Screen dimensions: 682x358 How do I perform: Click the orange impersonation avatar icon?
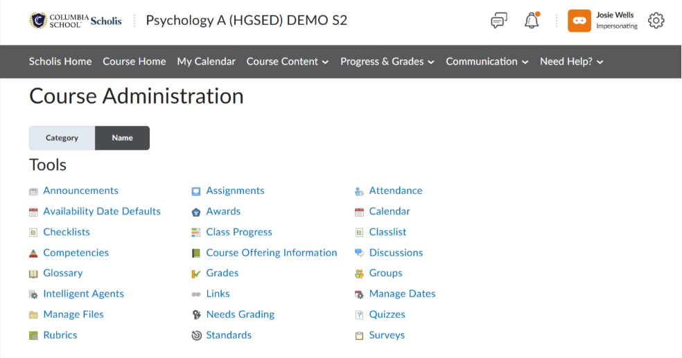579,20
